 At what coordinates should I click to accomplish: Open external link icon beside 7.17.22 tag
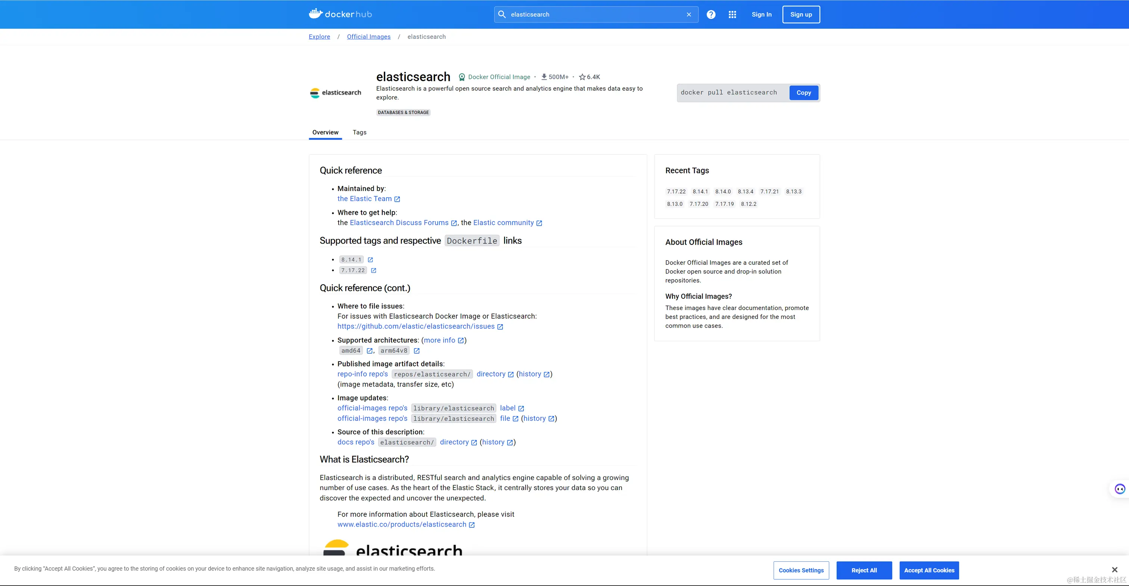(x=373, y=270)
